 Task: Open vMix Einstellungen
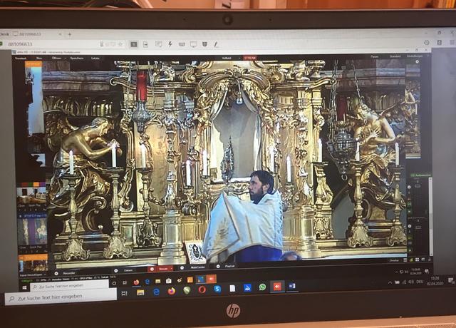point(415,56)
